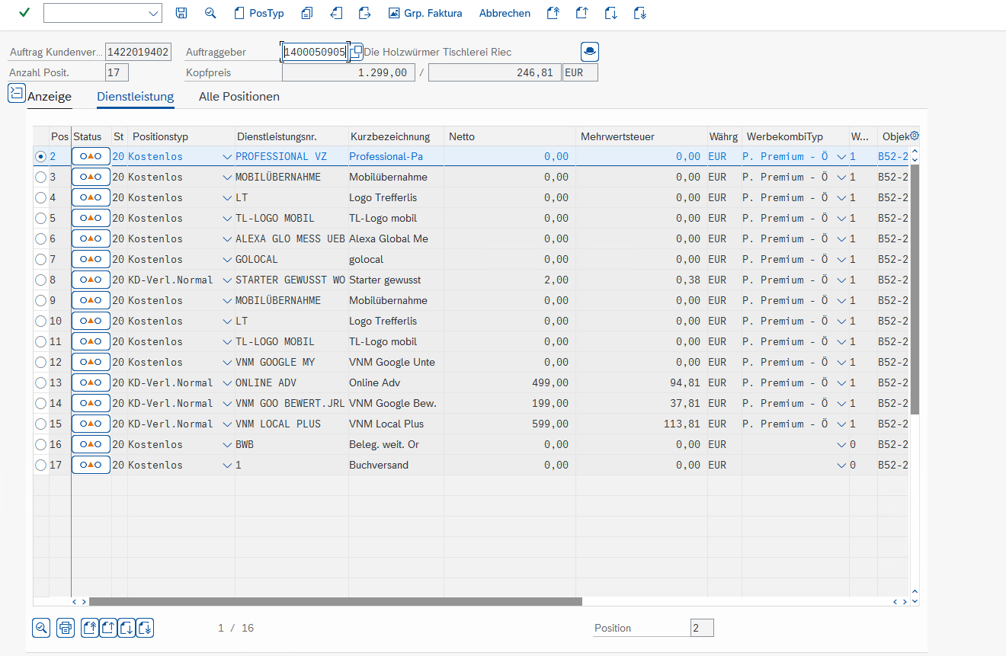Click the 599,00 Netto value
Screen dimensions: 1006x656
tap(550, 424)
